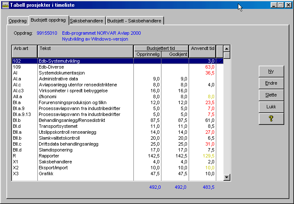The width and height of the screenshot is (294, 204).
Task: Click the red 36,5 anvendt tid value
Action: pos(210,73)
